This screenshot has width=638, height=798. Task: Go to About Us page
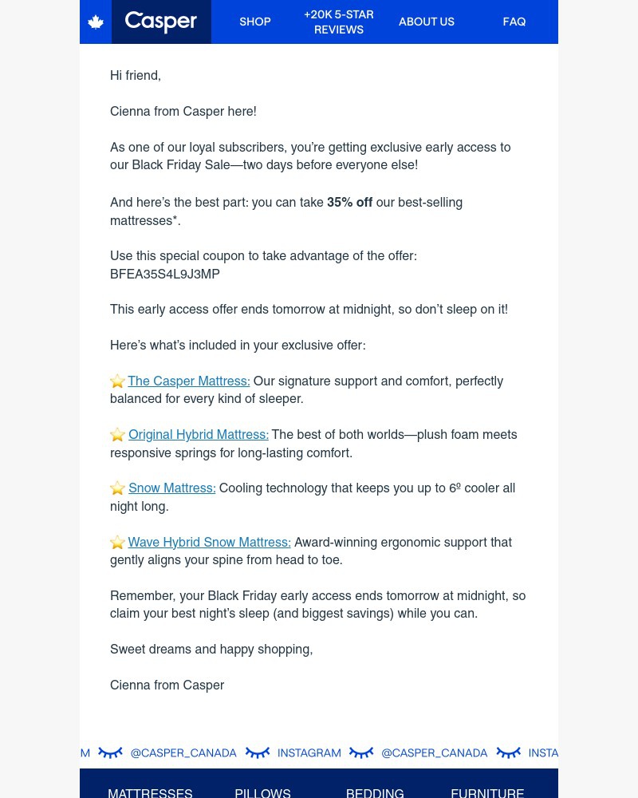pos(427,22)
